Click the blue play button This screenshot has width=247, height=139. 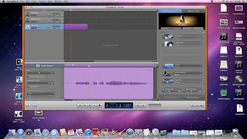point(95,105)
